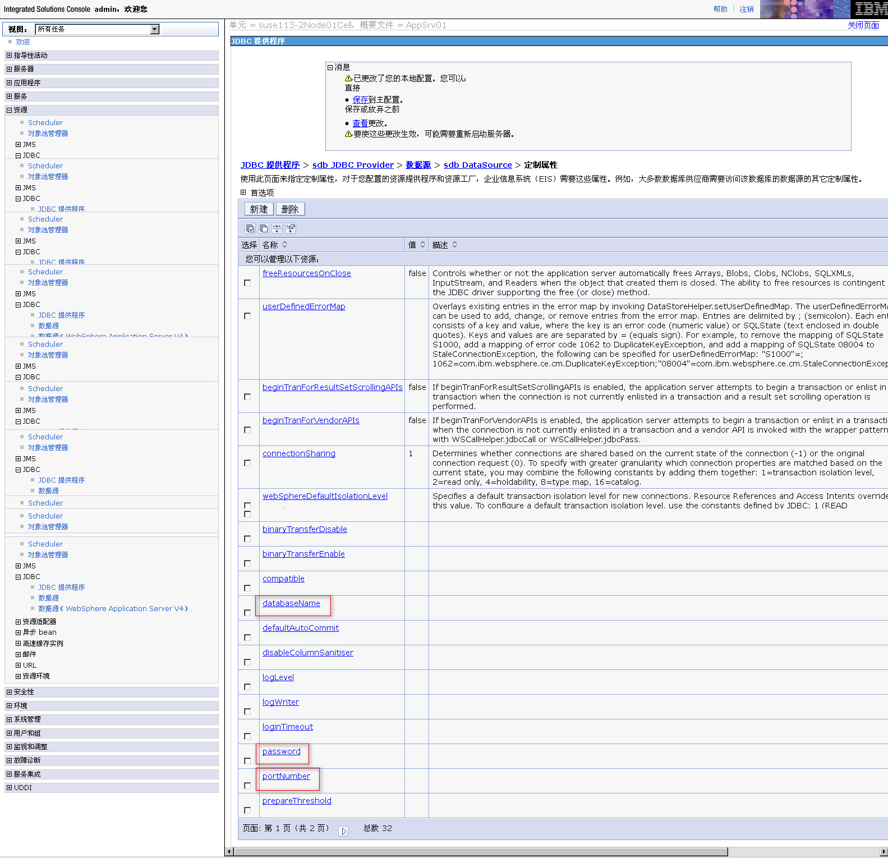Image resolution: width=888 pixels, height=858 pixels.
Task: Check the portNumber row checkbox
Action: [247, 786]
